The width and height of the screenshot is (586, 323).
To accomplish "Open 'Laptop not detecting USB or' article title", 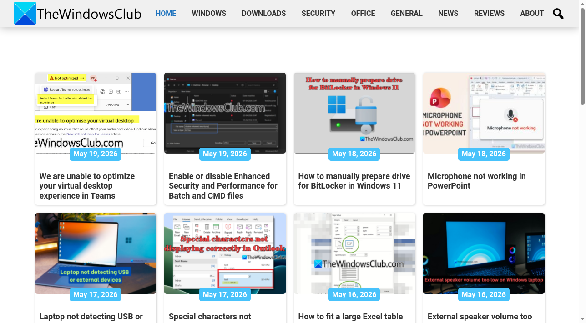I will [x=91, y=317].
